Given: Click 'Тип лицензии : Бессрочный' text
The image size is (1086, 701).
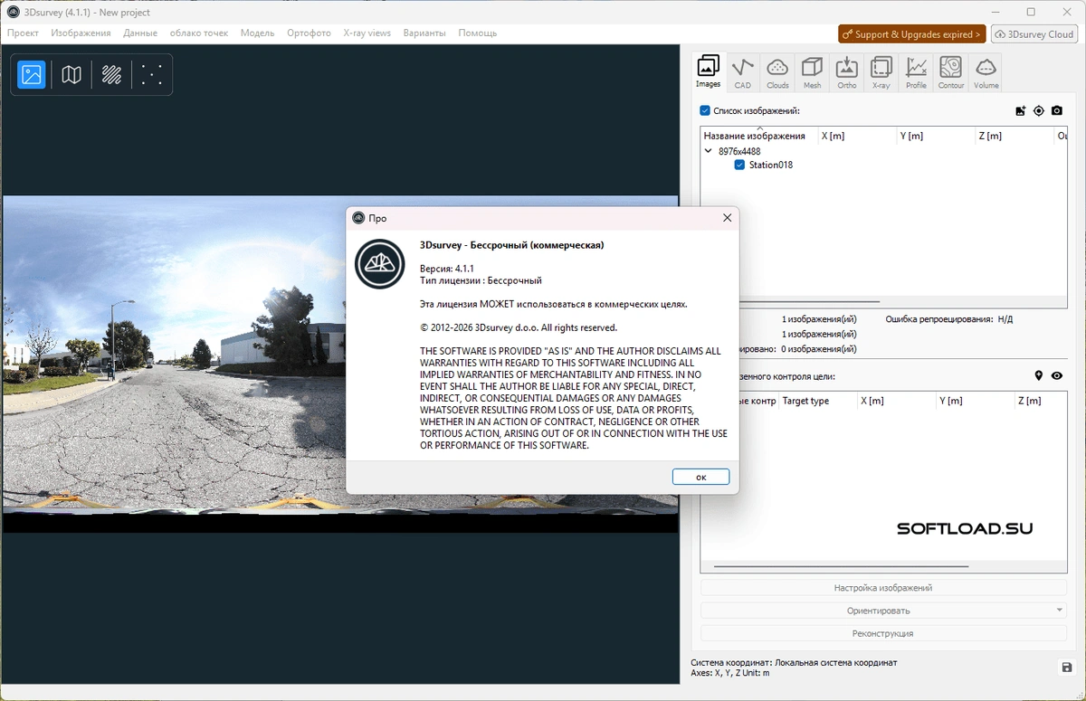Looking at the screenshot, I should [x=481, y=281].
